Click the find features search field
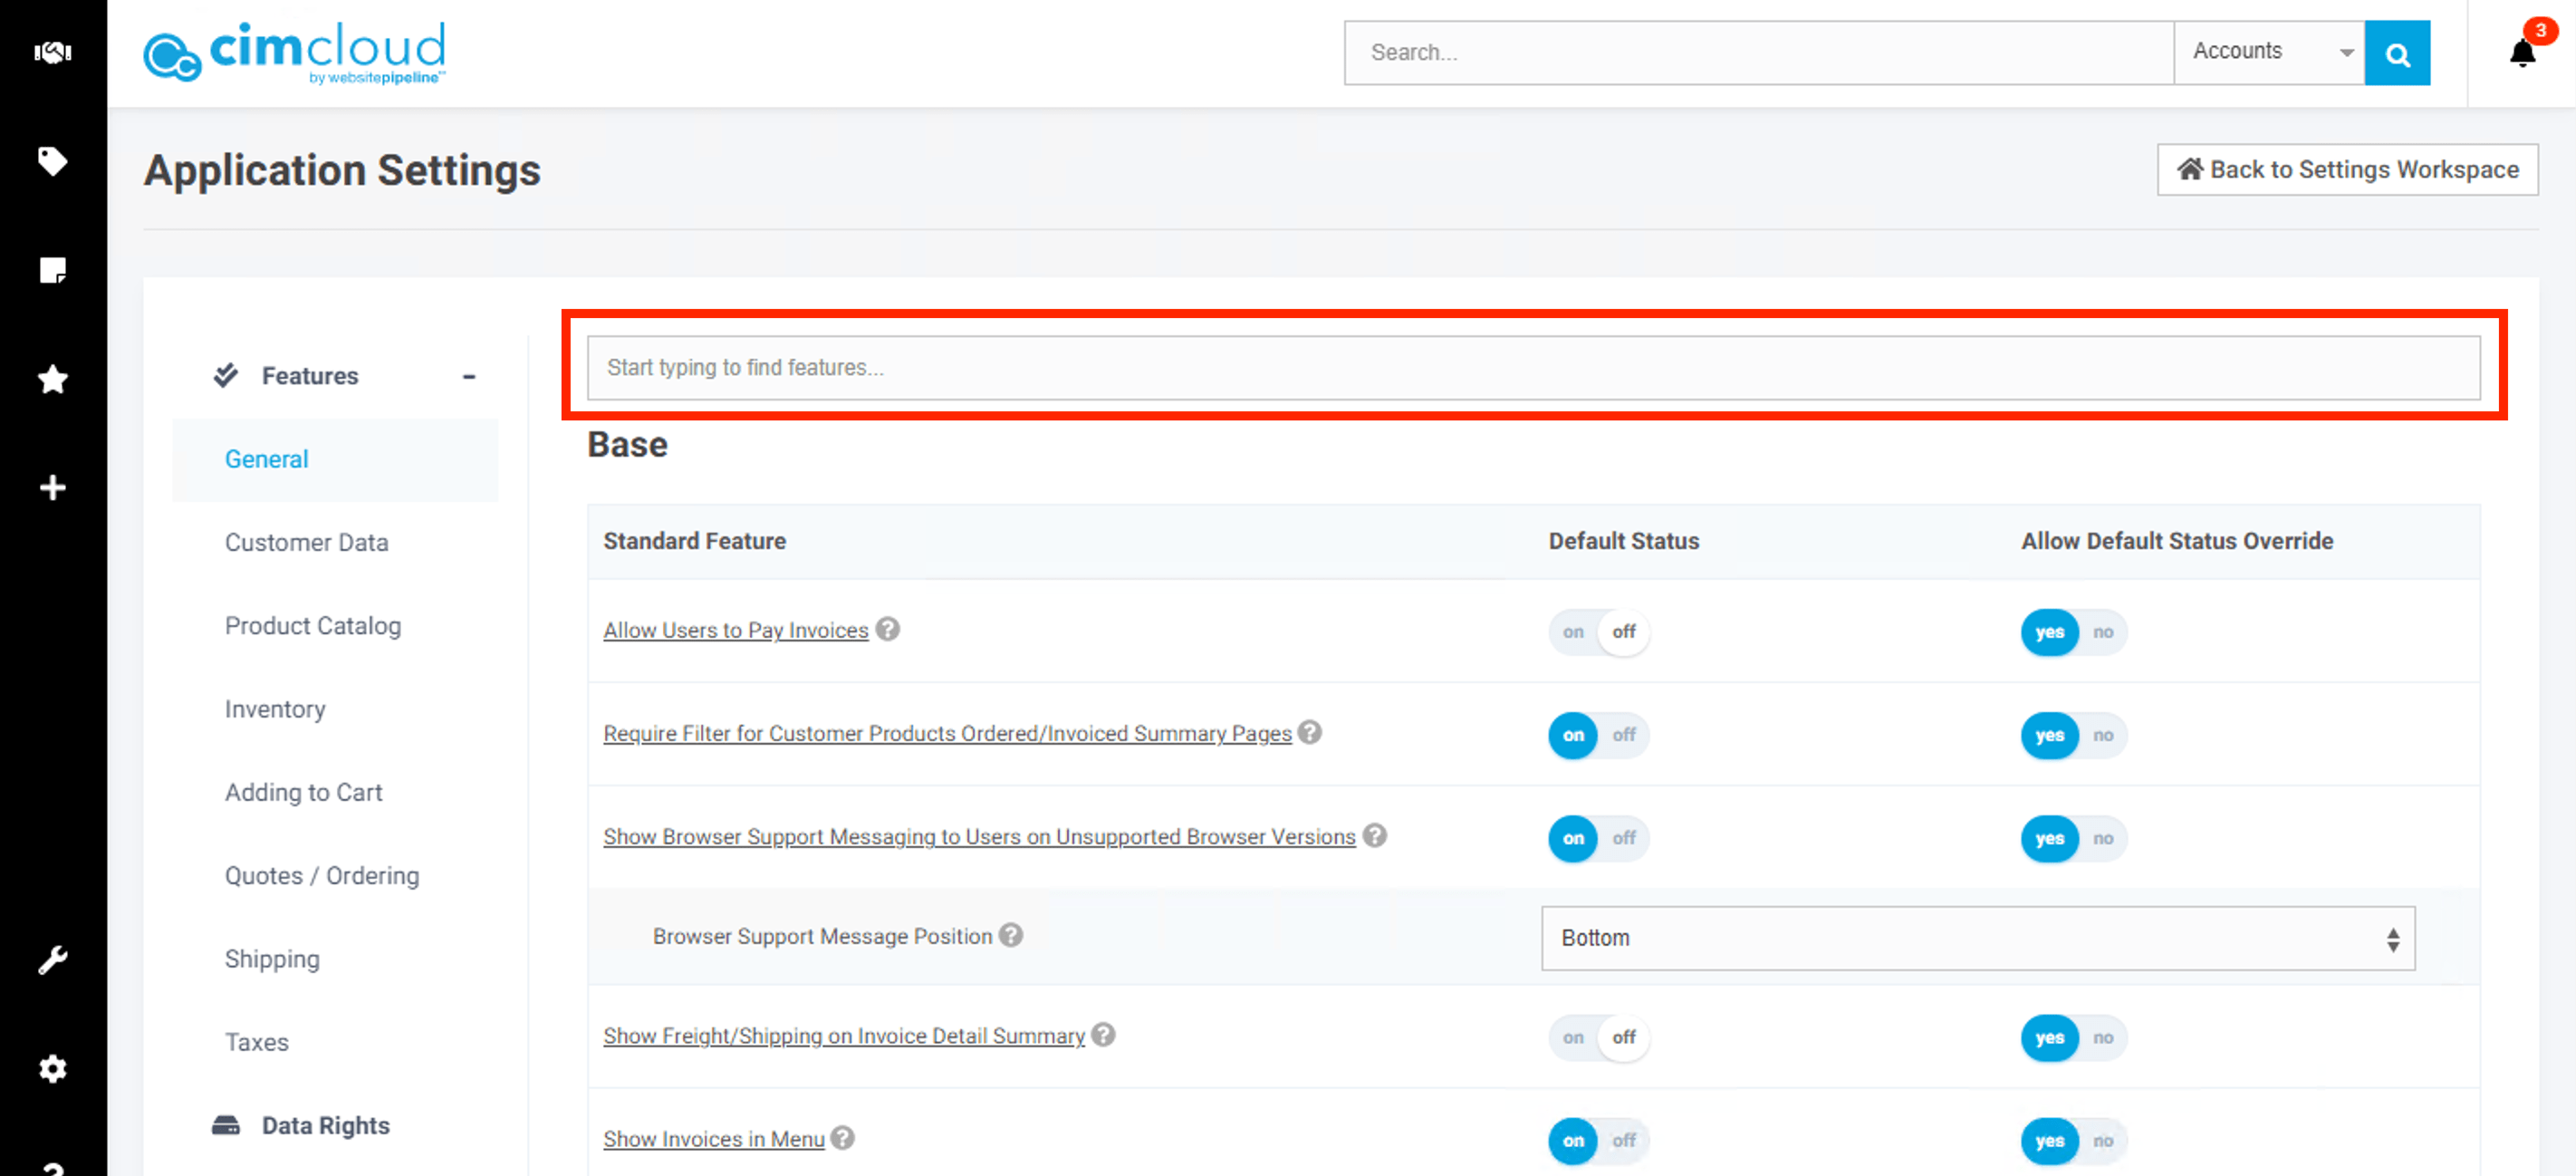The height and width of the screenshot is (1176, 2576). click(x=1532, y=368)
